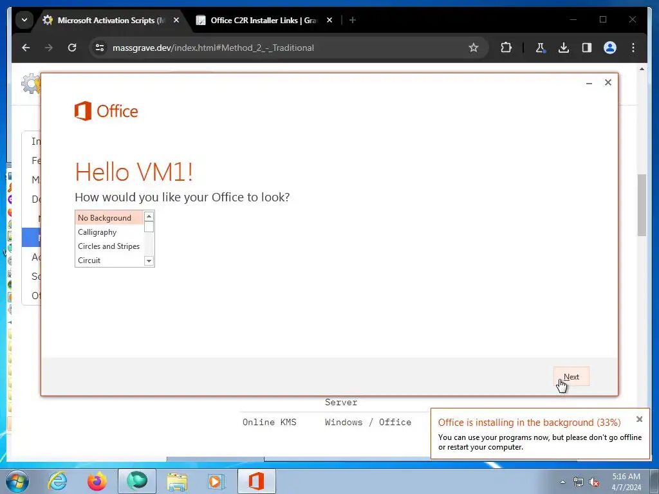Go forward in browser history
Image resolution: width=659 pixels, height=494 pixels.
pyautogui.click(x=49, y=48)
